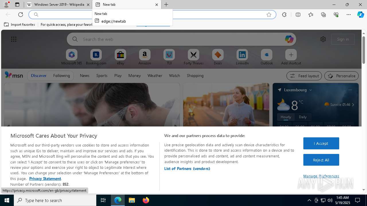Open the Favorites list icon

click(x=311, y=15)
